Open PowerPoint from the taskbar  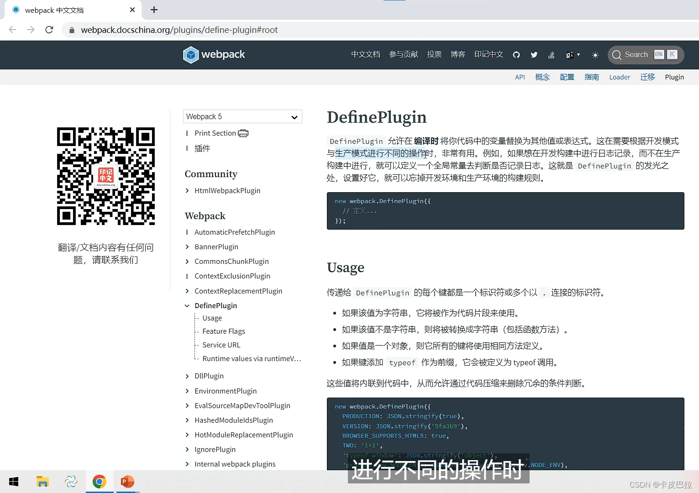pos(127,482)
